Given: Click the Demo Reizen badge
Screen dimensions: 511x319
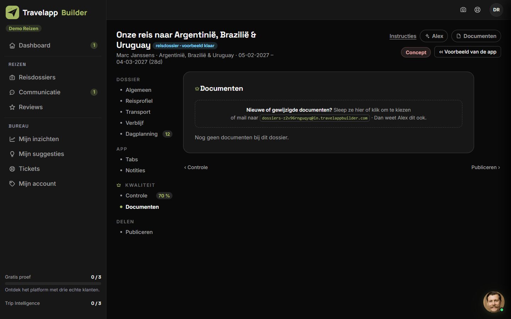Looking at the screenshot, I should point(23,28).
